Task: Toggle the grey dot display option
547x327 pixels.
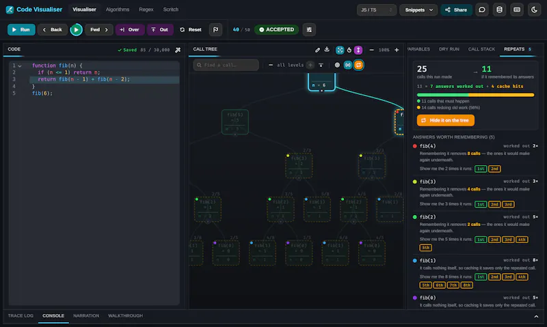Action: click(337, 65)
